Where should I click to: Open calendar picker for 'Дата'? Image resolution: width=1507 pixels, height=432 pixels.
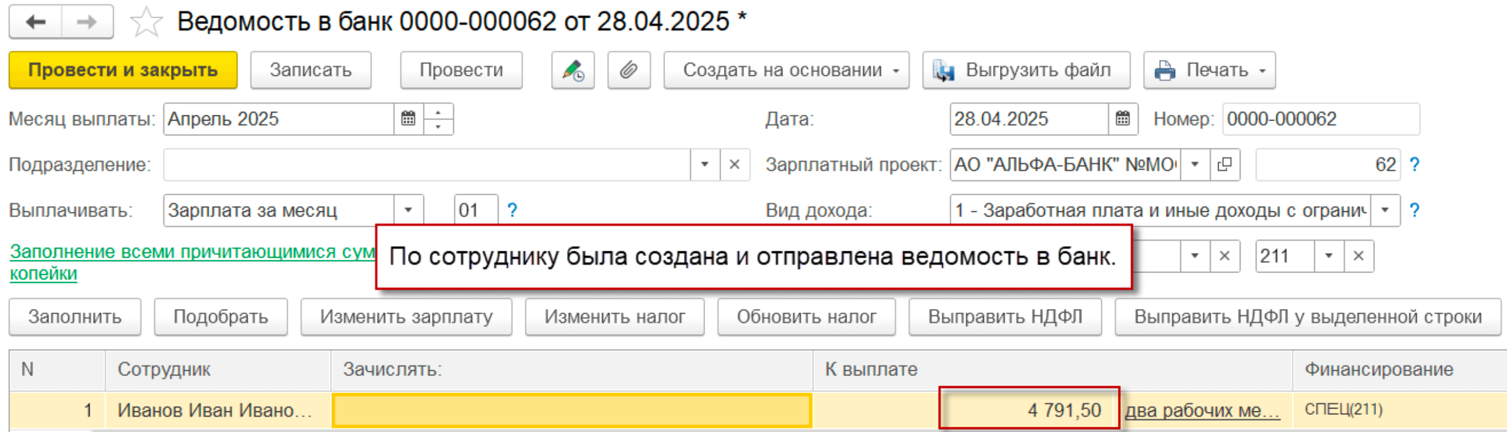[x=1123, y=119]
